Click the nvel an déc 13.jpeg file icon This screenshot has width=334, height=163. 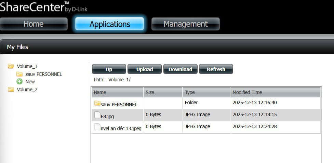click(x=97, y=127)
